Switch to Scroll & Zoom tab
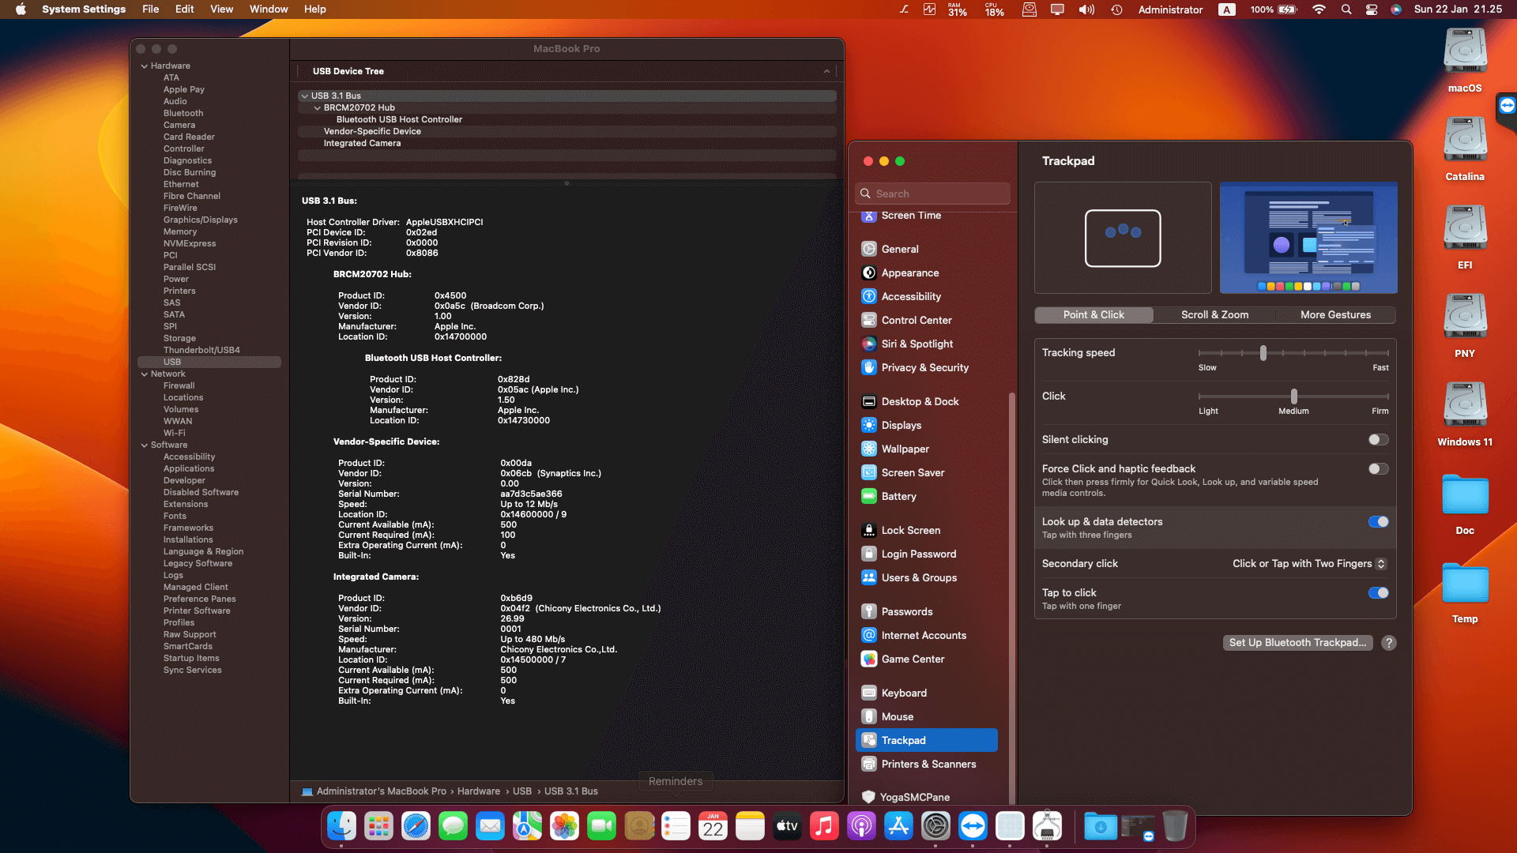The image size is (1517, 853). [x=1214, y=315]
